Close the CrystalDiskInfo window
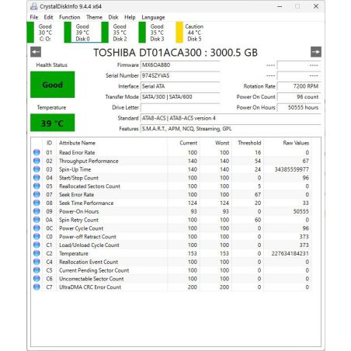This screenshot has width=351, height=351. point(316,6)
